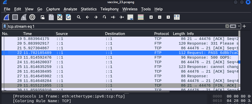
Task: Click hex offset 0010 in bytes pane
Action: coord(217,101)
